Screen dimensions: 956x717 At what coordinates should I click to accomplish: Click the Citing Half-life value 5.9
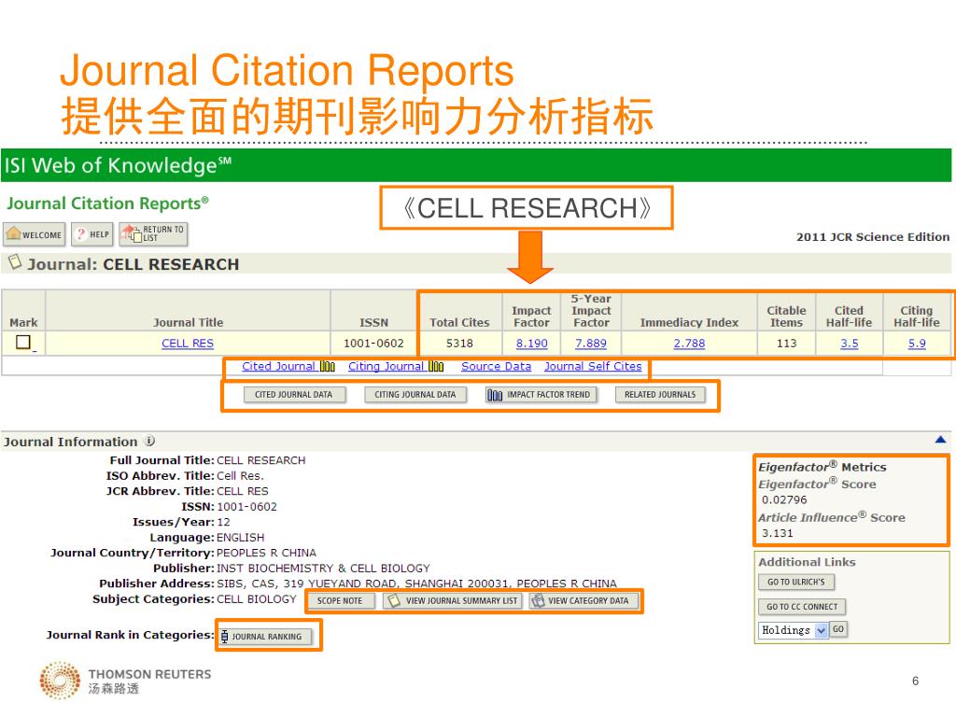917,344
